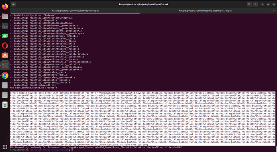
Task: Open the first SSD drive icon
Action: click(x=5, y=85)
